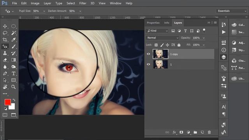249x140 pixels.
Task: Change screen mode
Action: pyautogui.click(x=14, y=115)
